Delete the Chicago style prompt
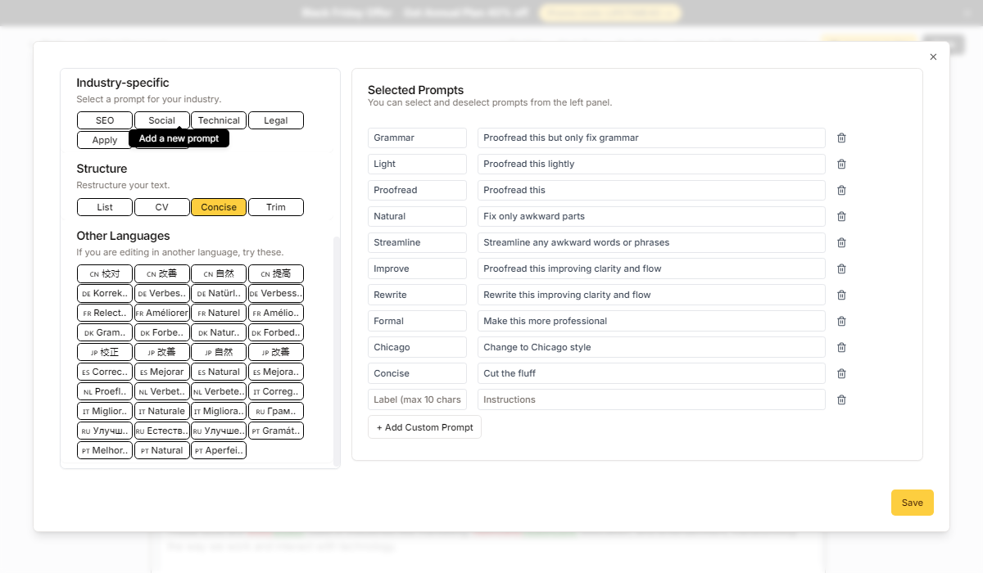Image resolution: width=983 pixels, height=573 pixels. [841, 348]
